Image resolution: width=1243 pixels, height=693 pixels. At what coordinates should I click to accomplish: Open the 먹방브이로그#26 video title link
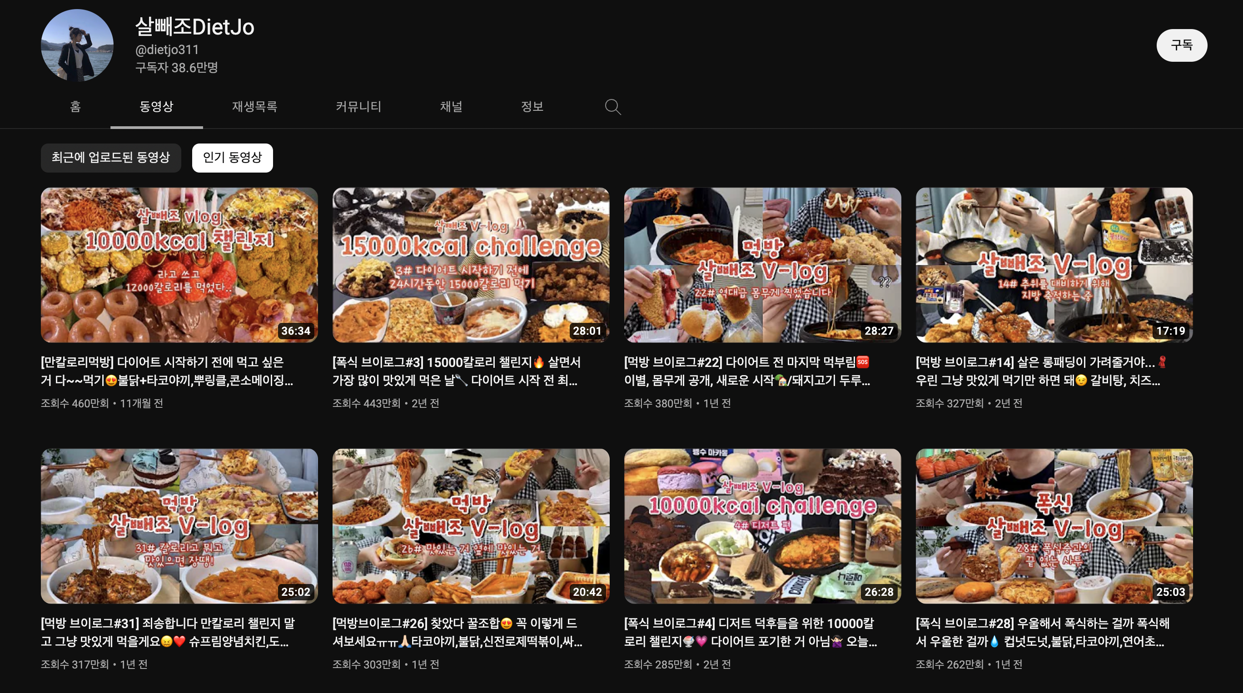[457, 632]
